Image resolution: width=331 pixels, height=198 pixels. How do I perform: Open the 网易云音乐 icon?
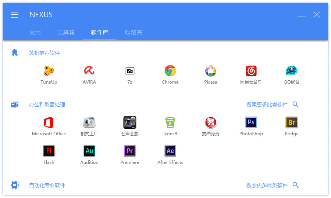pos(251,71)
